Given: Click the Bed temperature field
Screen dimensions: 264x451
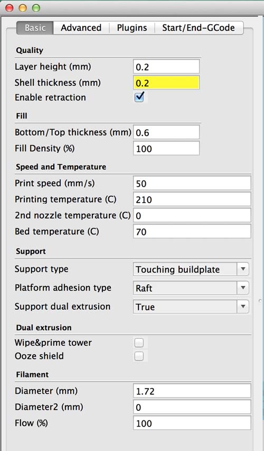Looking at the screenshot, I should [x=192, y=231].
